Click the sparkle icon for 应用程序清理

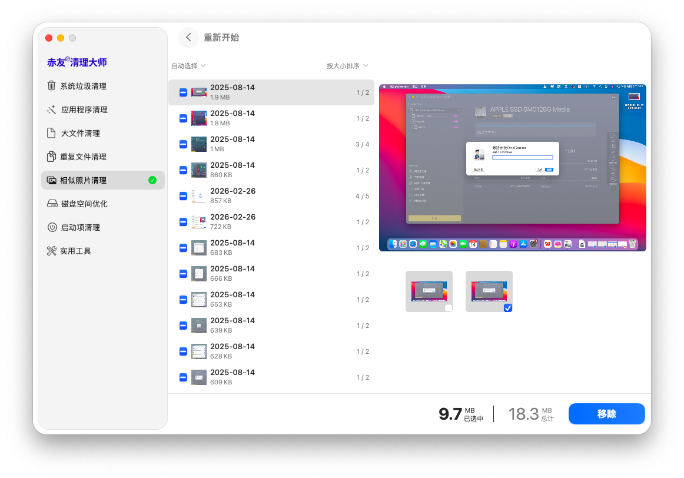[x=52, y=109]
